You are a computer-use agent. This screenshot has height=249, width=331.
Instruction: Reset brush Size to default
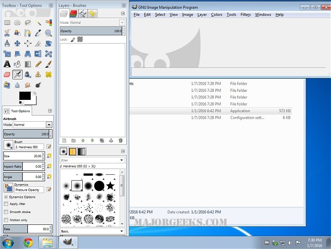[x=49, y=156]
